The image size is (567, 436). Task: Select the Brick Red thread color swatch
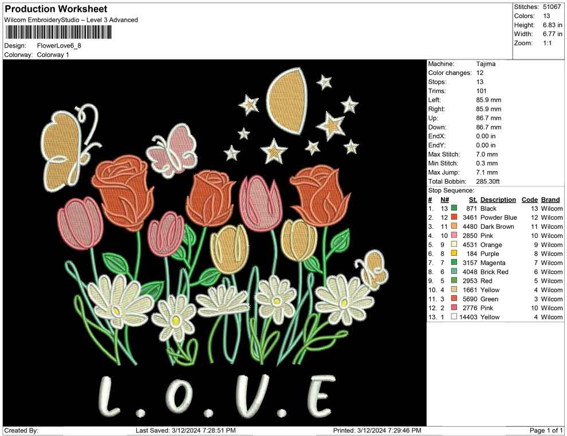[x=454, y=272]
